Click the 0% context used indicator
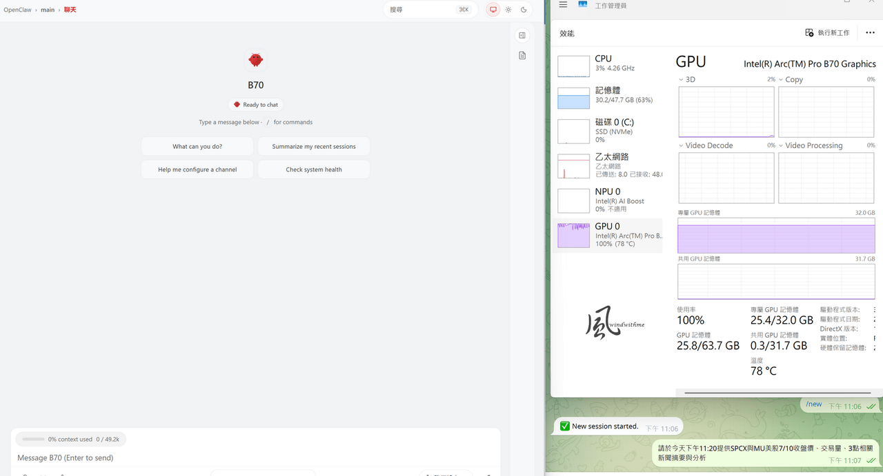 tap(70, 439)
